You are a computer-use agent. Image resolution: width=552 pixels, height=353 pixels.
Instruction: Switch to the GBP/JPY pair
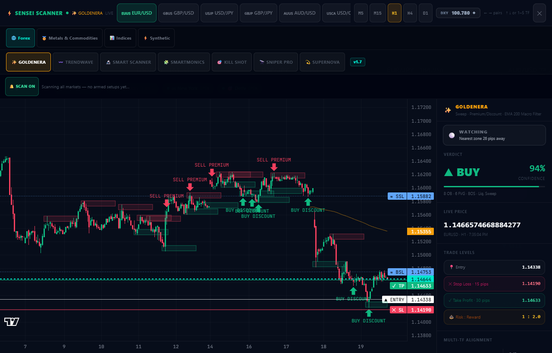258,13
